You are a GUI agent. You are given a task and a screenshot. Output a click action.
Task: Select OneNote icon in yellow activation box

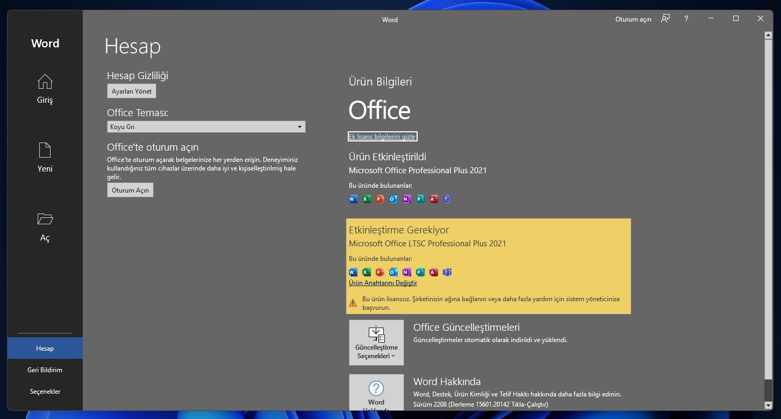click(x=407, y=272)
